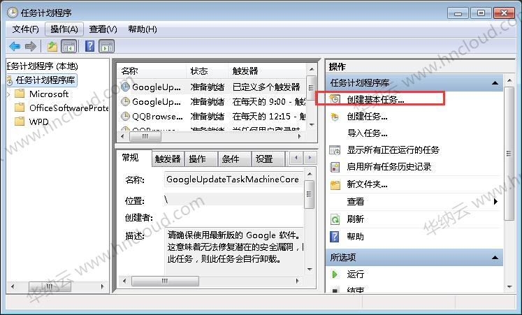Click the Microsoft folder icon in tree
The image size is (522, 315).
[20, 94]
